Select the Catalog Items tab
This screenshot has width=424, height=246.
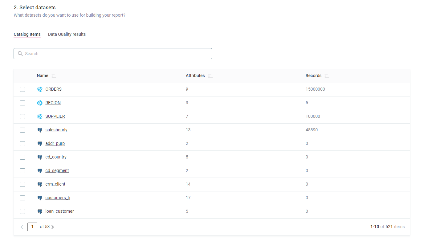tap(27, 34)
